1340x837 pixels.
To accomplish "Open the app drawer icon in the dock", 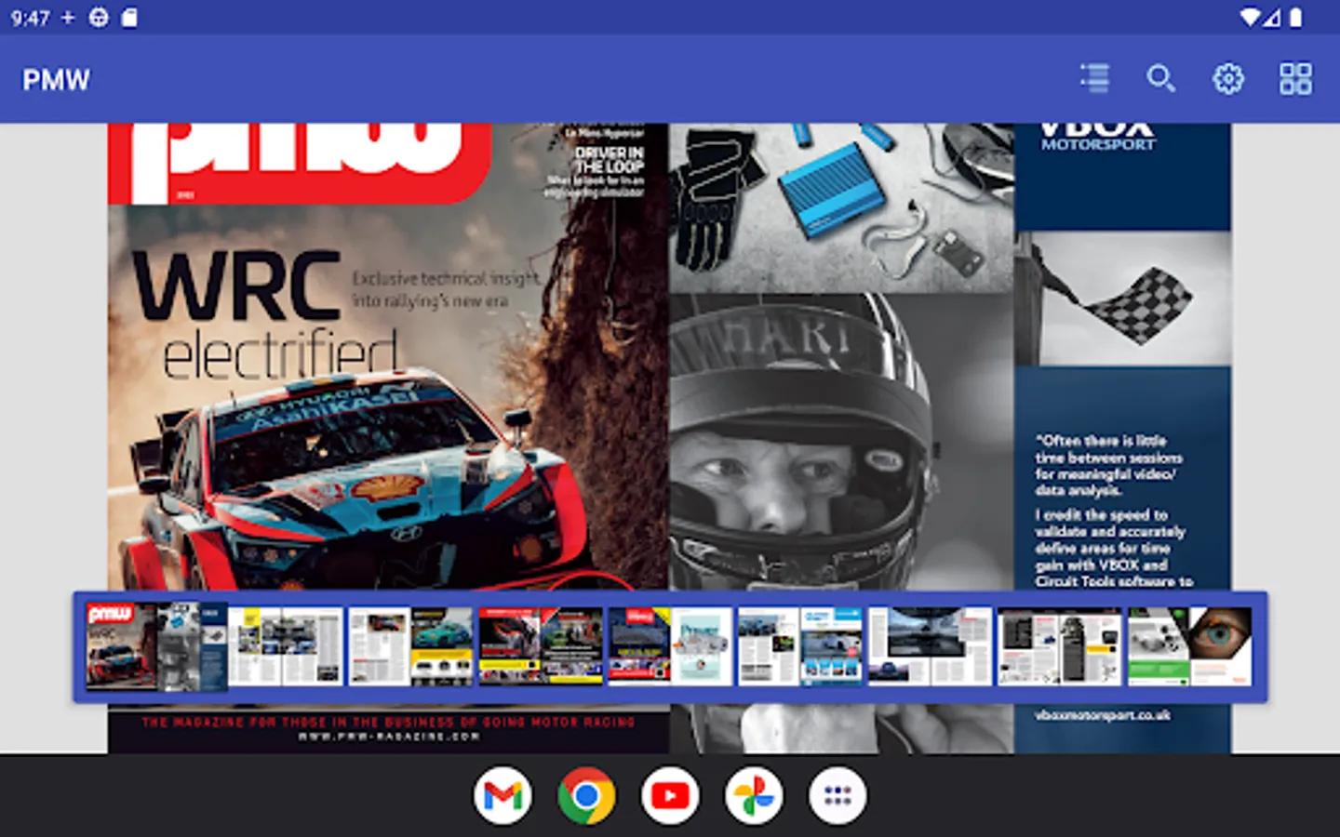I will pyautogui.click(x=837, y=796).
